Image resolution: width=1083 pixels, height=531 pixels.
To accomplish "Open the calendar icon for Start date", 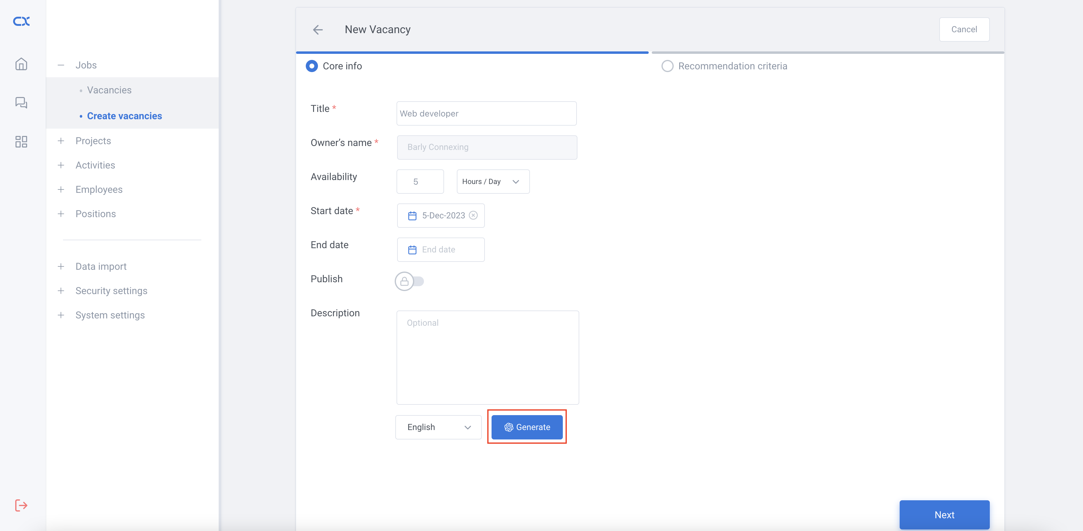I will (412, 216).
